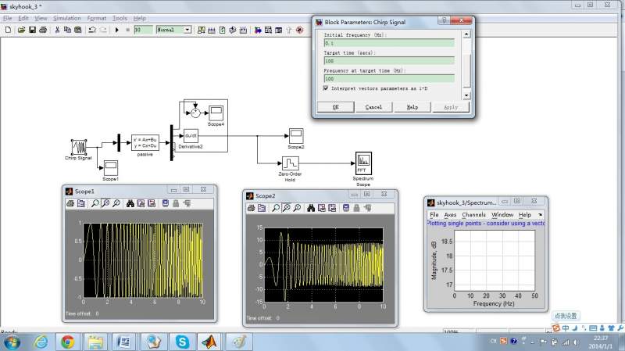Open Scope2 parameters icon

(262, 208)
